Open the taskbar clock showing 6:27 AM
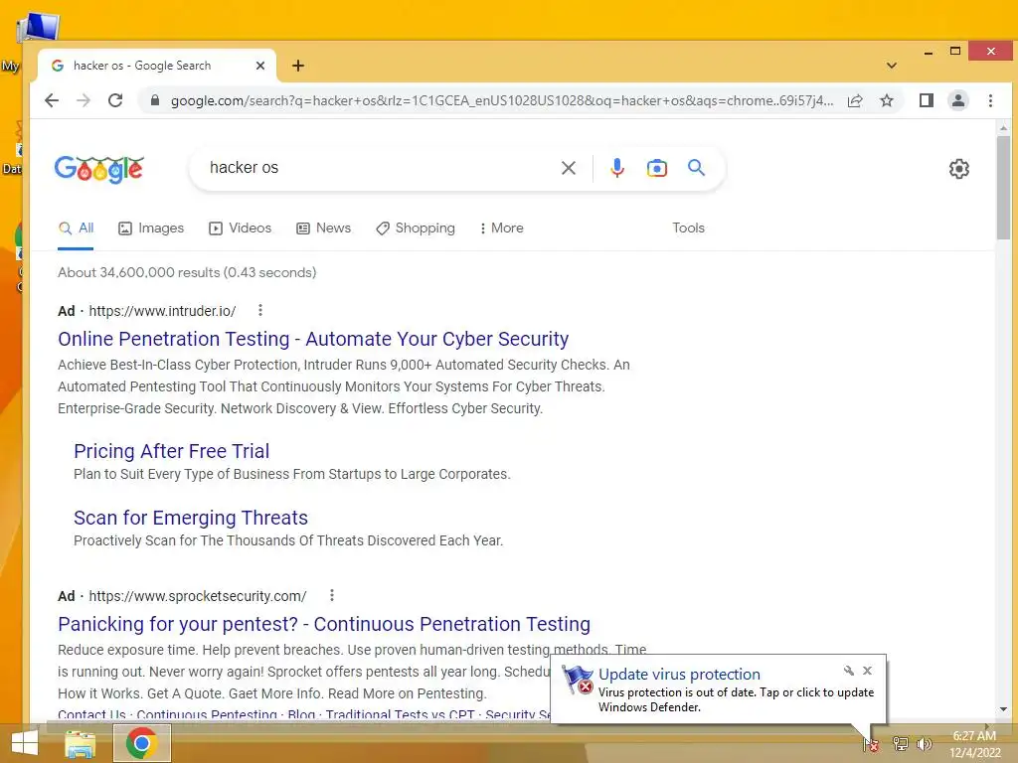The image size is (1018, 763). pyautogui.click(x=974, y=743)
